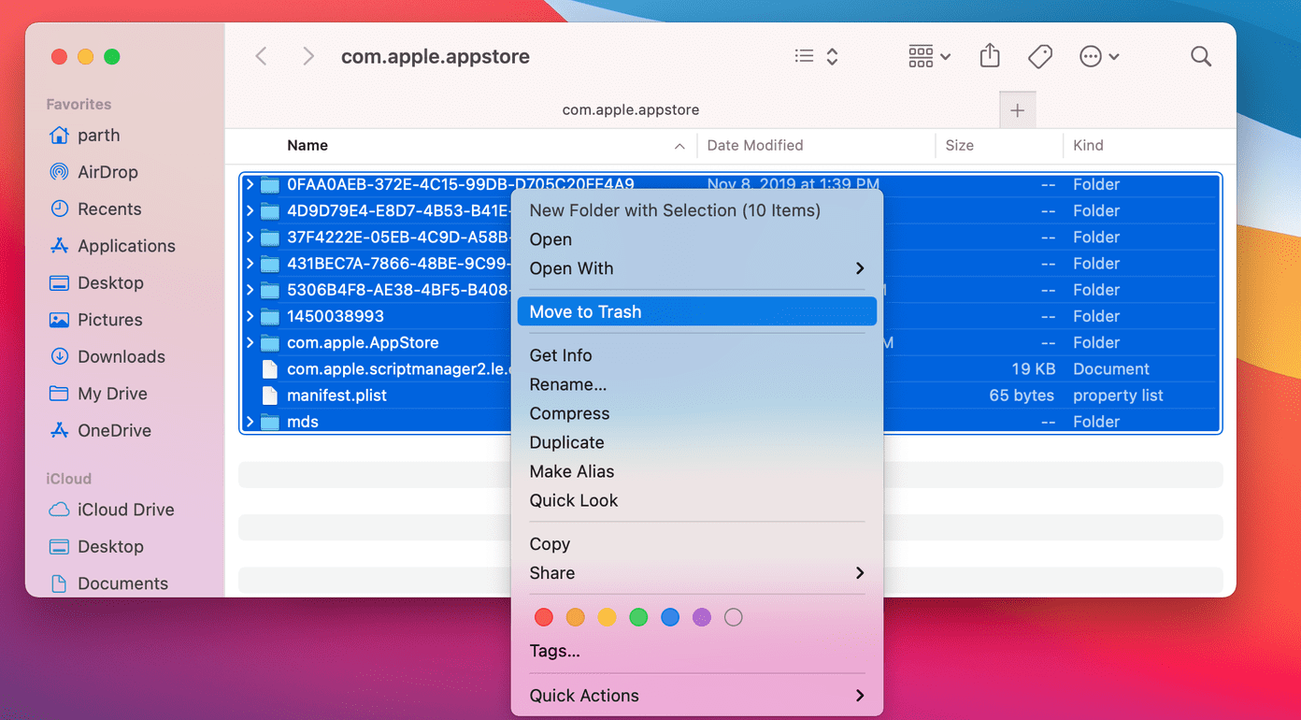
Task: Click the 19 KB size cell
Action: tap(1034, 368)
